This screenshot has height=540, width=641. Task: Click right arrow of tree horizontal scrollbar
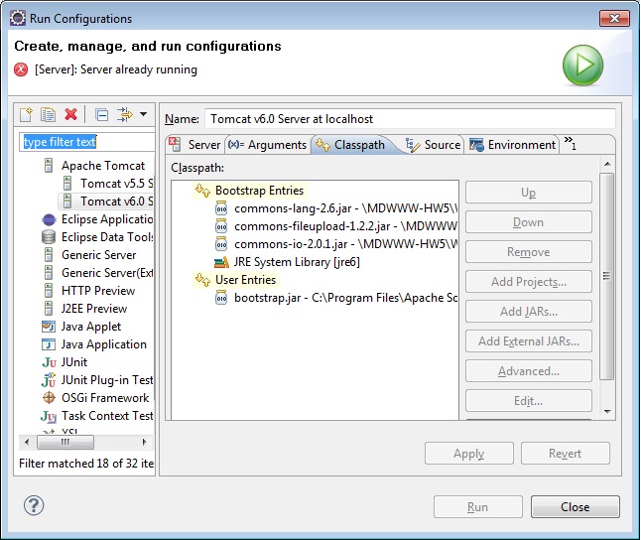click(144, 442)
